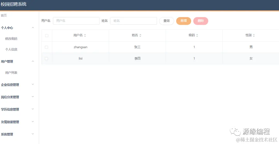Select the 系统管理 menu label
The image size is (279, 144).
pos(7,134)
